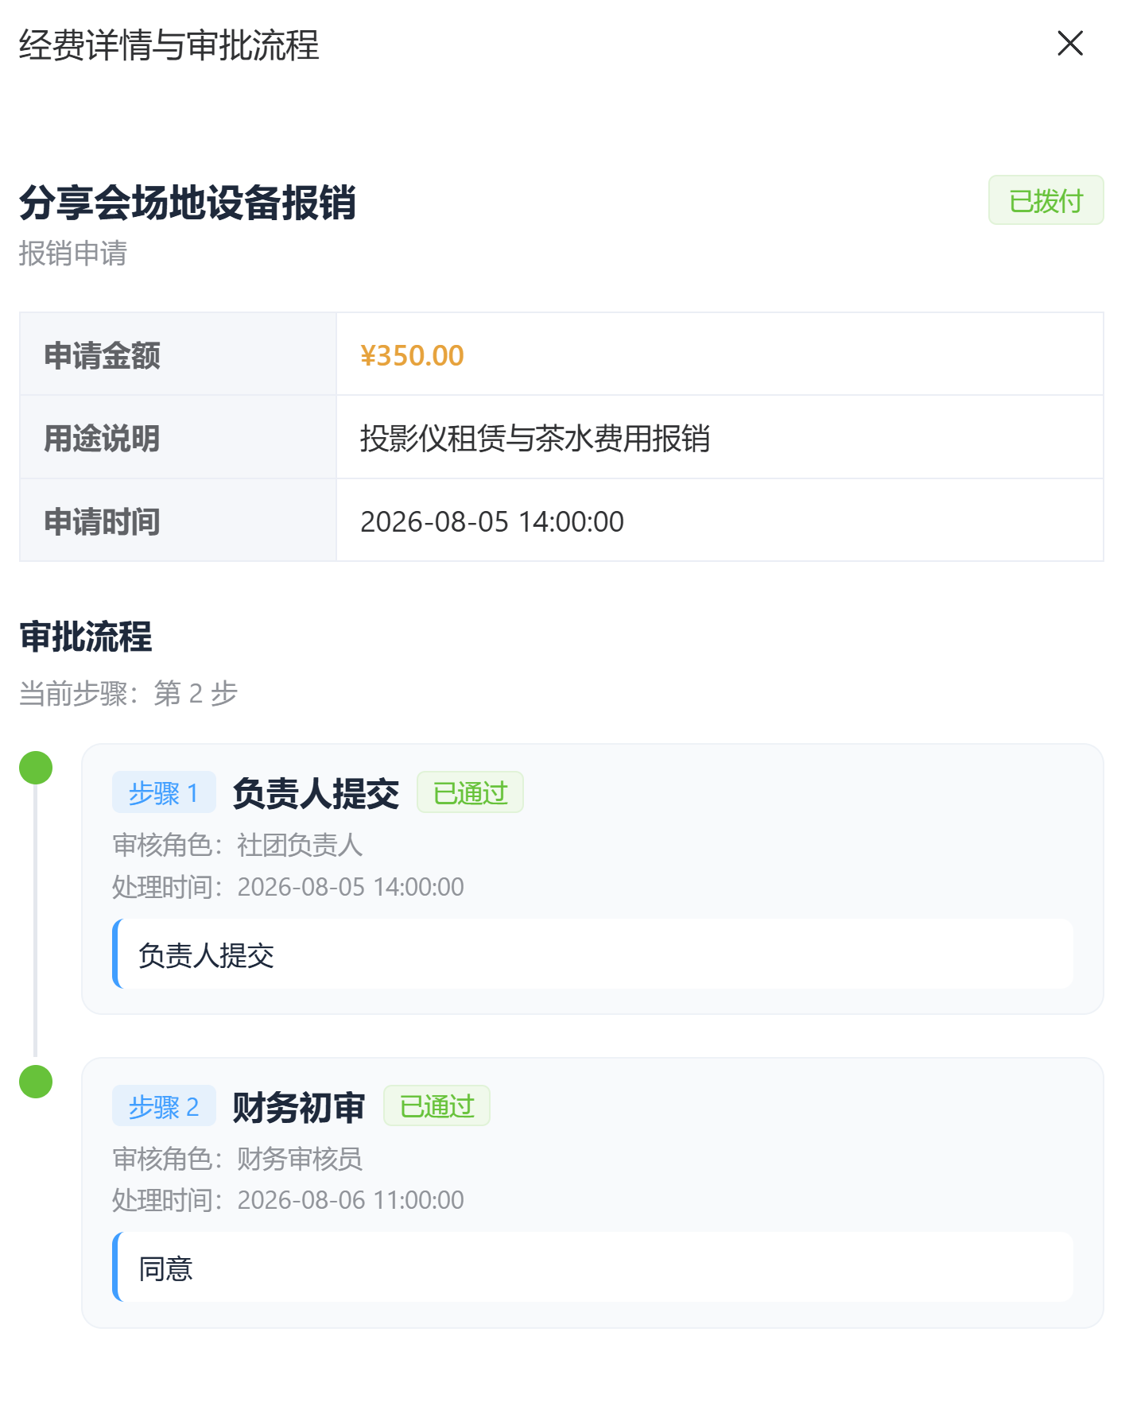This screenshot has width=1133, height=1421.
Task: Select the 步骤 1 tag
Action: tap(164, 792)
